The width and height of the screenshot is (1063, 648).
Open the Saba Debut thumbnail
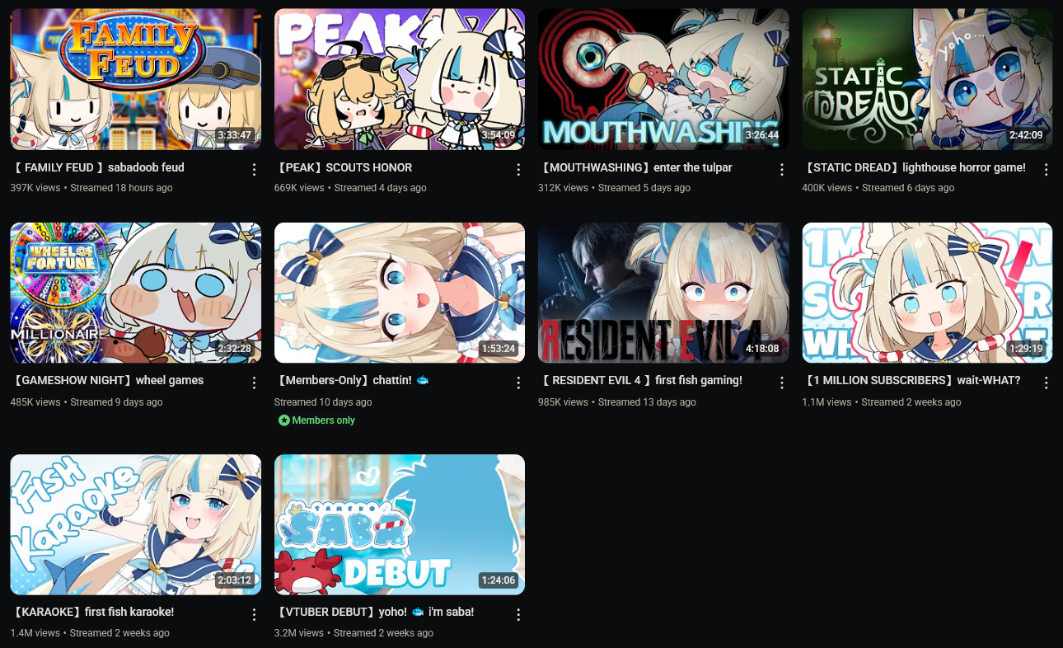400,524
